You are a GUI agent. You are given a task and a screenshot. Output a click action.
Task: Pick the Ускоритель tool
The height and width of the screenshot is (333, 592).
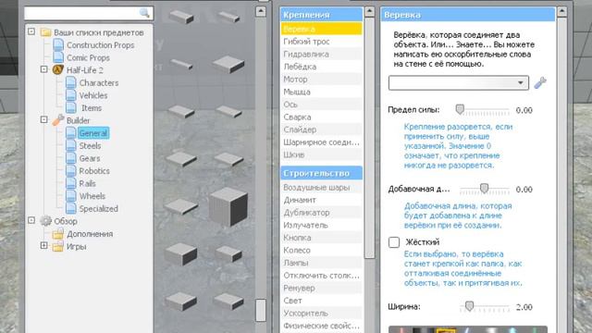[321, 313]
